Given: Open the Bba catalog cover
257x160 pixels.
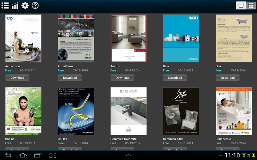Looking at the screenshot, I should pyautogui.click(x=234, y=38).
